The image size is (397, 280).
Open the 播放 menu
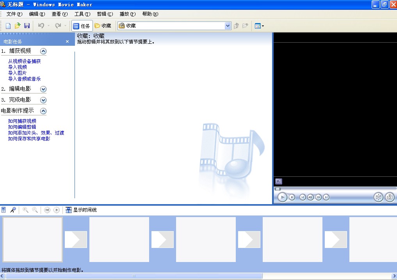point(128,14)
